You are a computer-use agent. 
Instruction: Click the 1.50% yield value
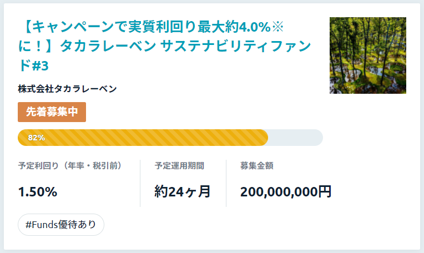(x=38, y=192)
